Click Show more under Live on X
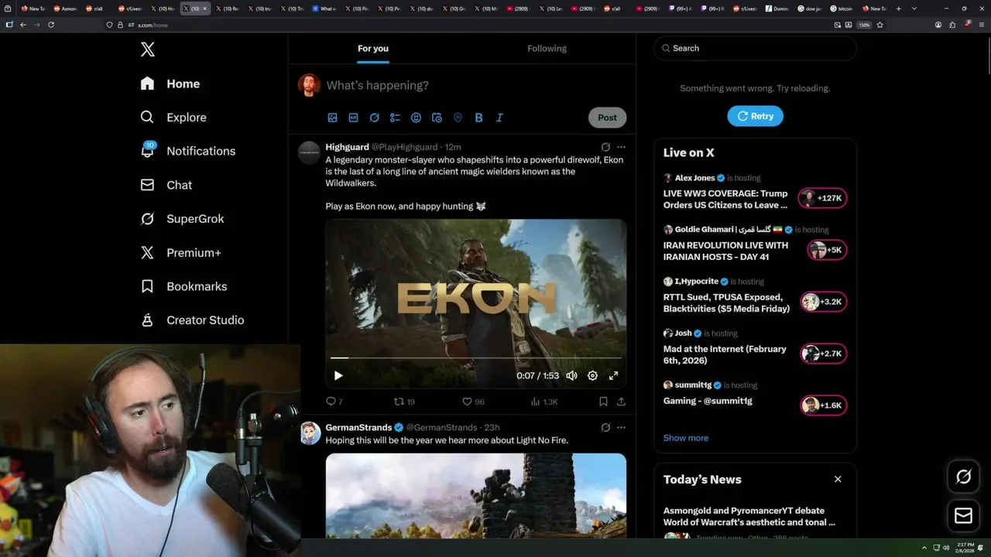The height and width of the screenshot is (557, 991). click(686, 438)
